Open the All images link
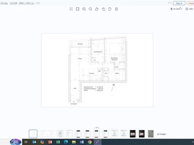Viewport: 194px width, 145px height. (x=162, y=134)
